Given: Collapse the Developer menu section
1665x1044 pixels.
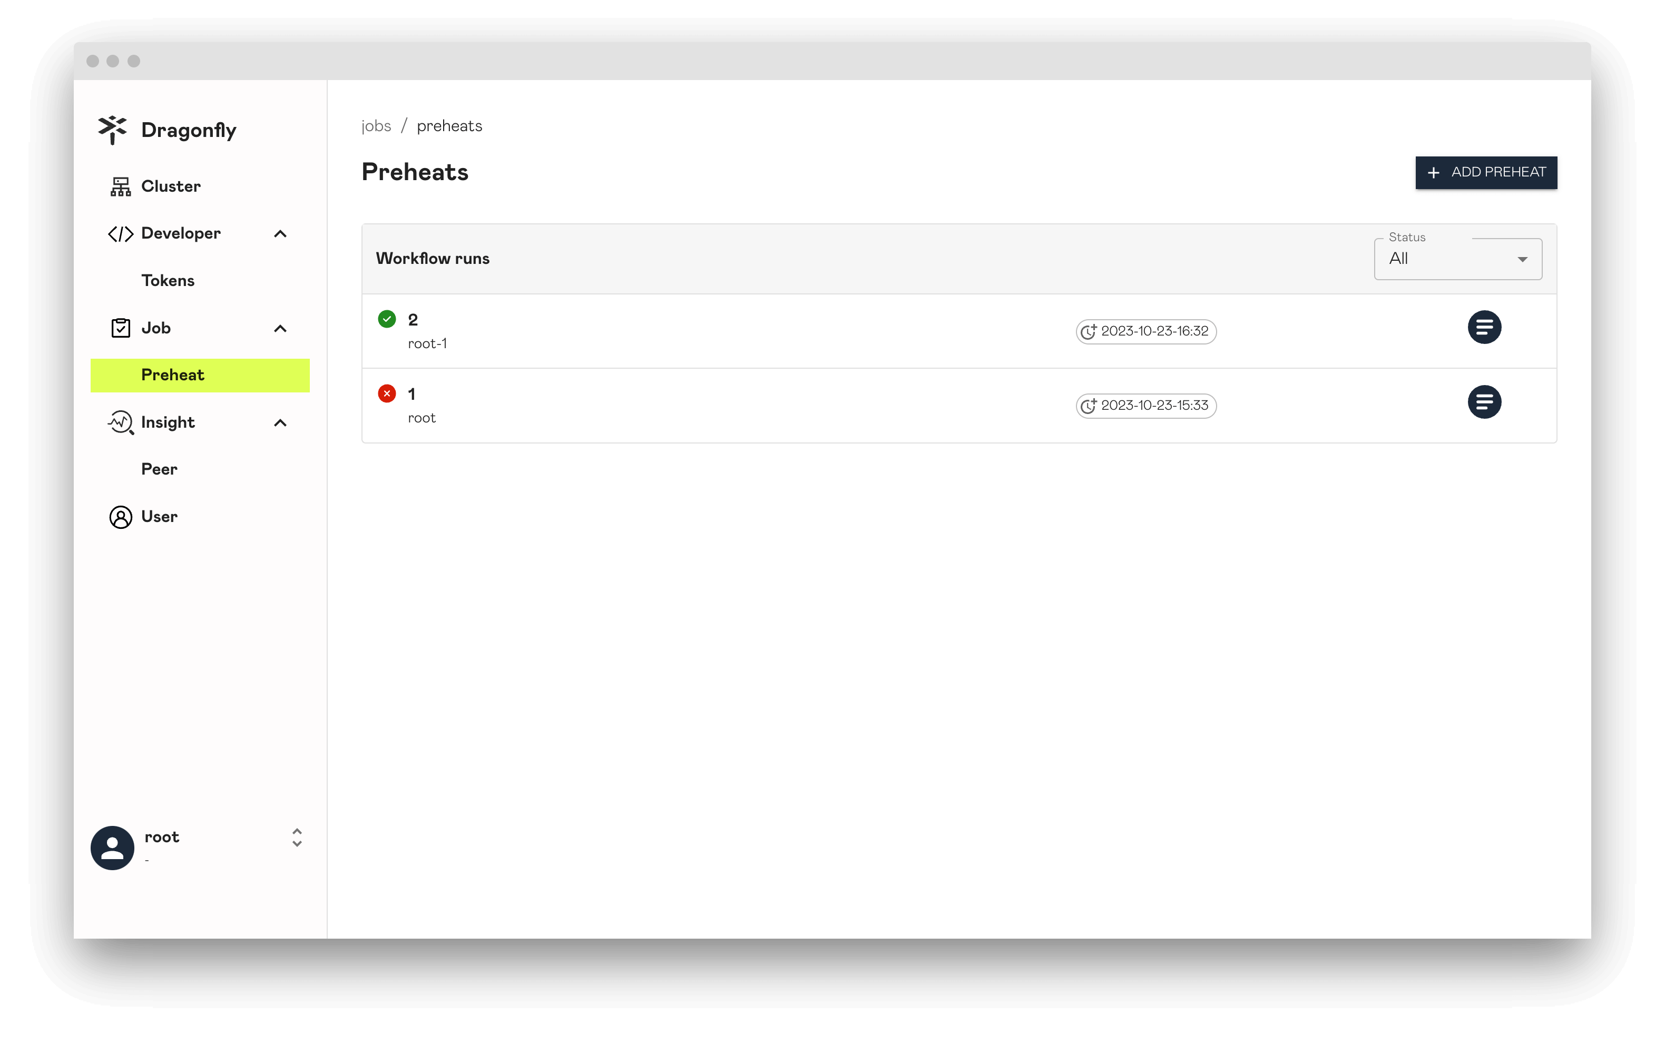Looking at the screenshot, I should (280, 234).
